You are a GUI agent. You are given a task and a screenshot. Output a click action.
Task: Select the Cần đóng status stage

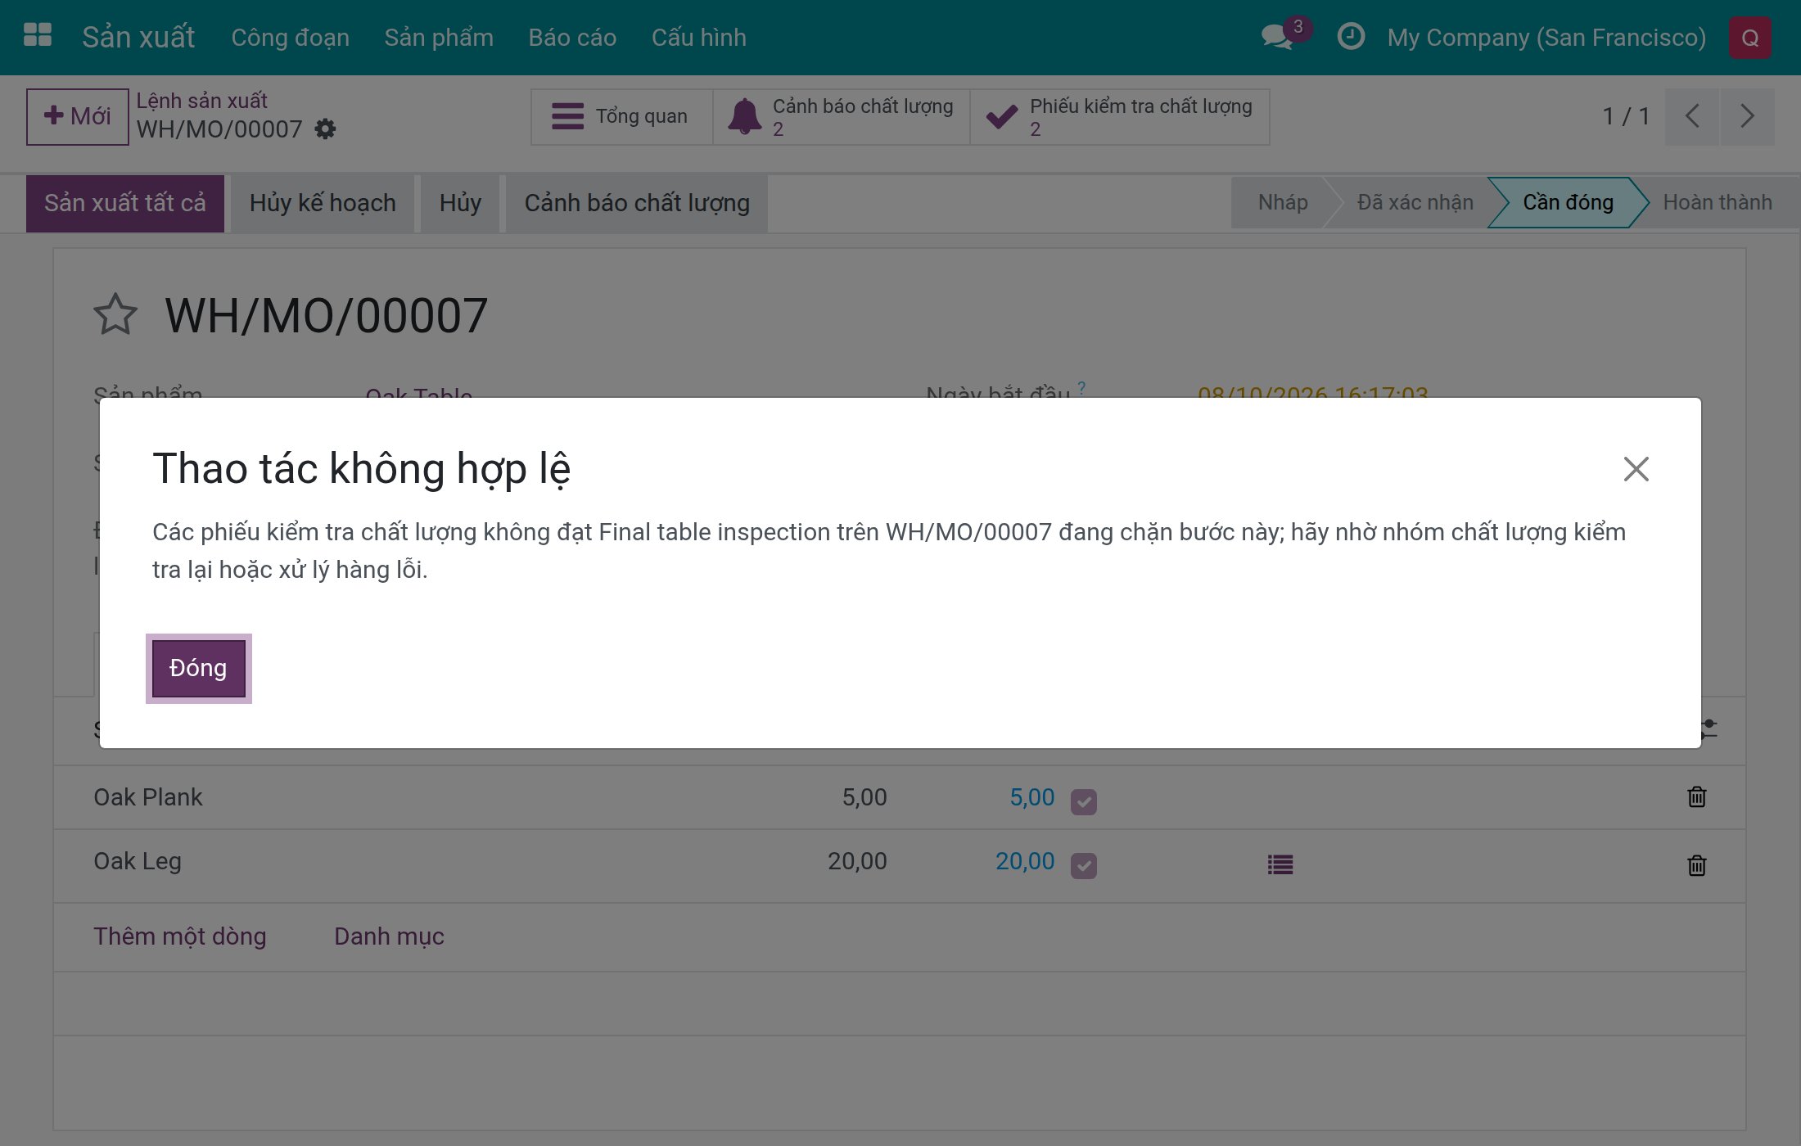point(1568,202)
